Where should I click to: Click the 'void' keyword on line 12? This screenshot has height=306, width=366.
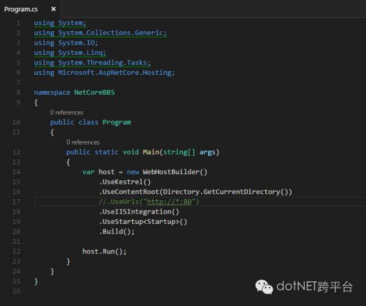point(131,152)
